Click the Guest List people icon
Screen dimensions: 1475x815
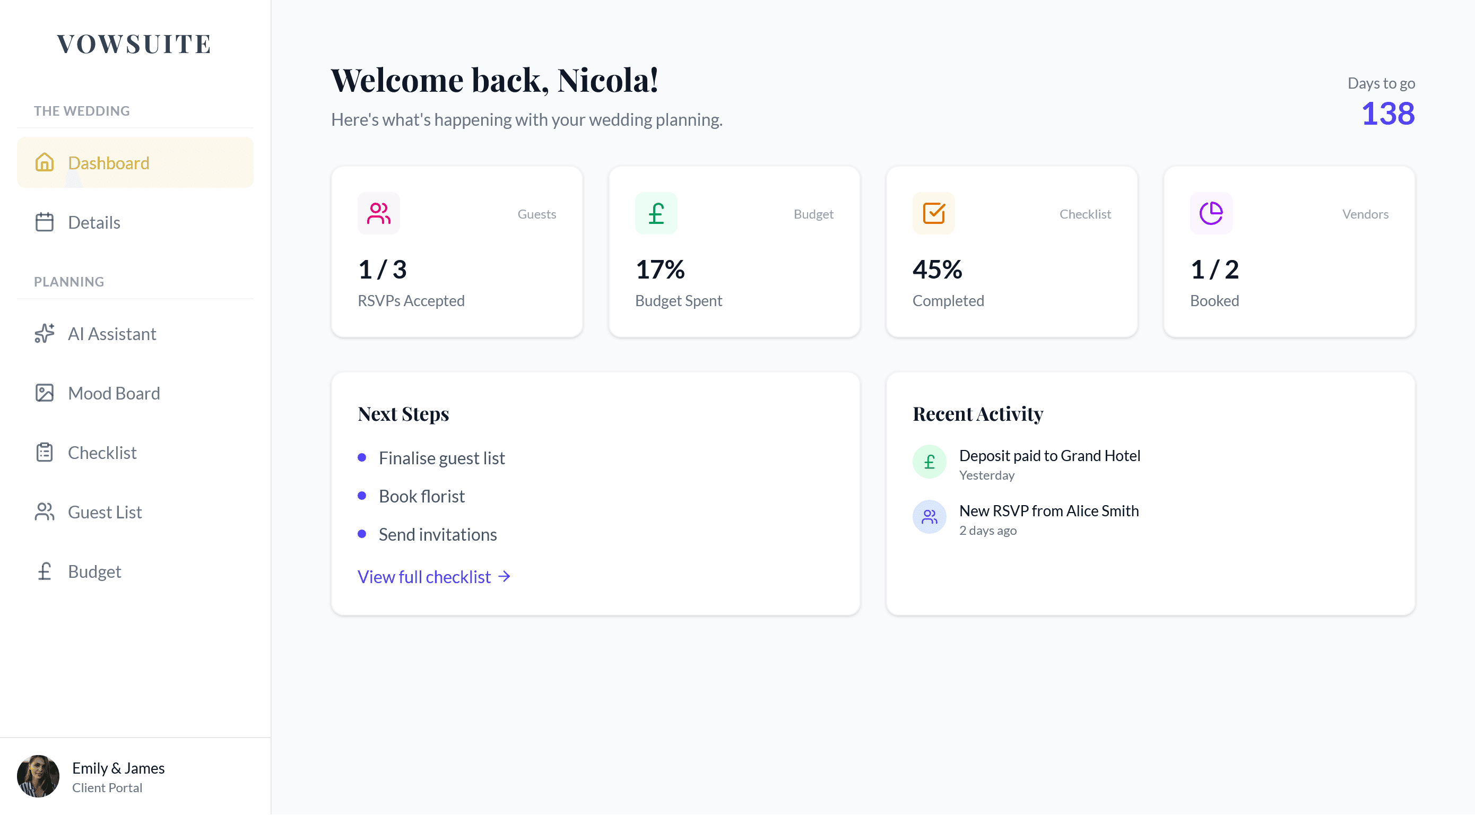click(44, 512)
